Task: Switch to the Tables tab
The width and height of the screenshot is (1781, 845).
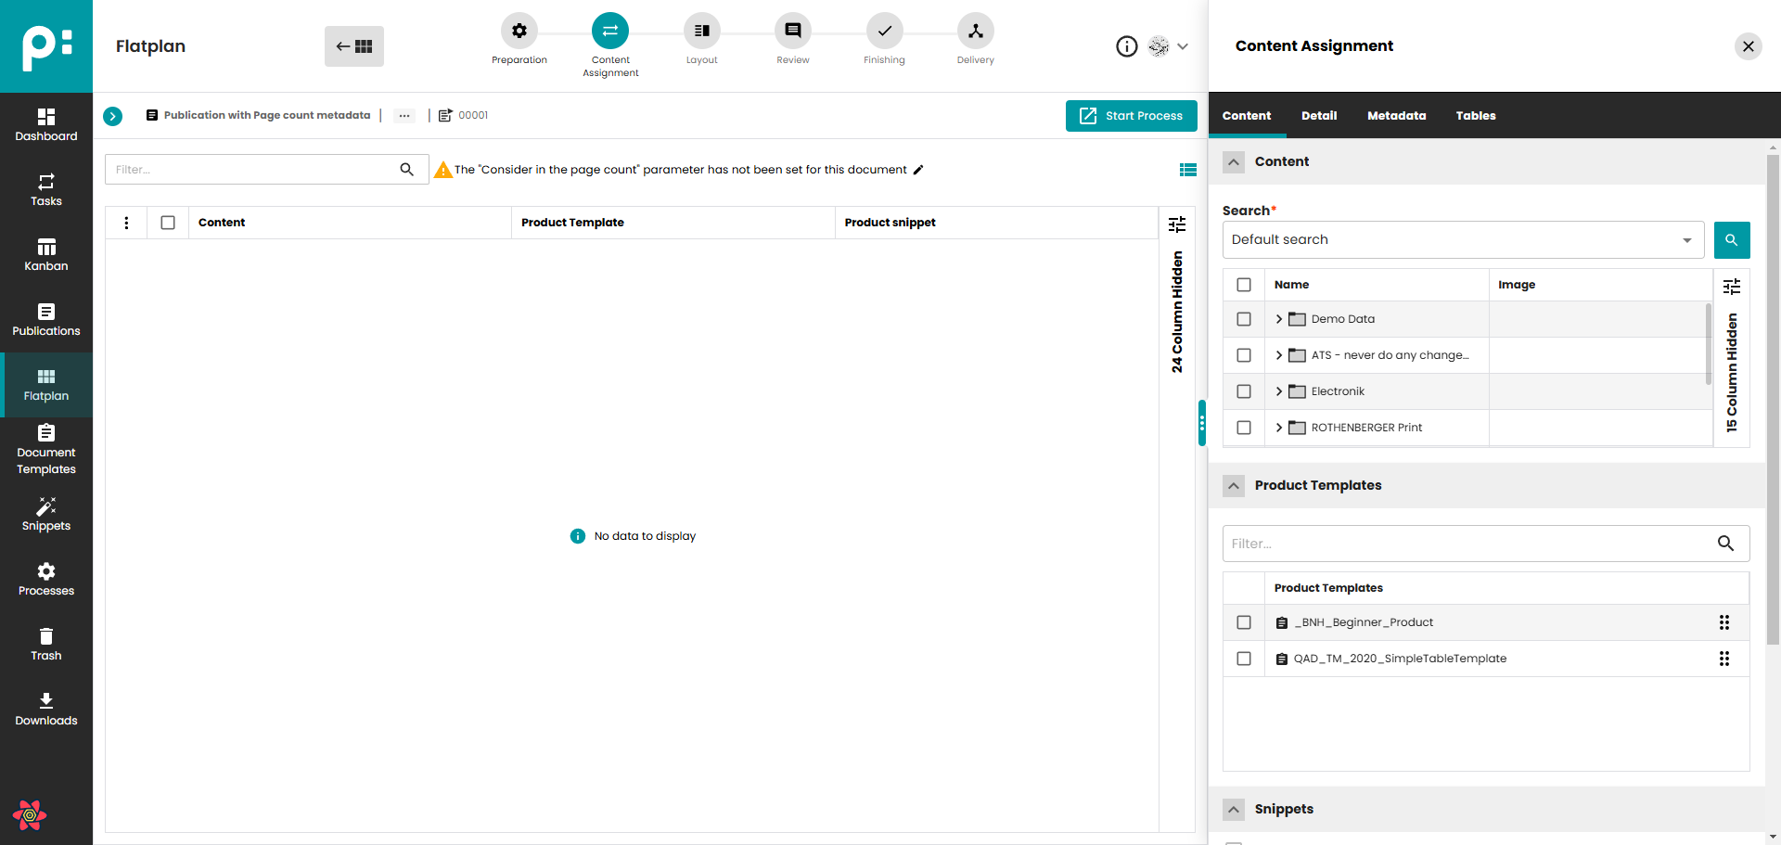Action: click(1475, 116)
